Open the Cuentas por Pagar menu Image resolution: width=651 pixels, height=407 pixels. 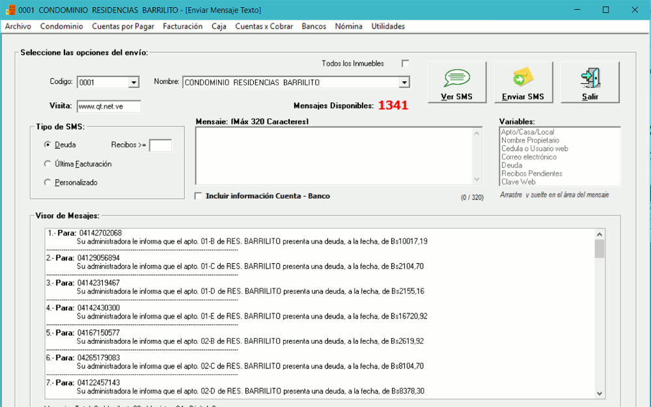click(x=123, y=27)
